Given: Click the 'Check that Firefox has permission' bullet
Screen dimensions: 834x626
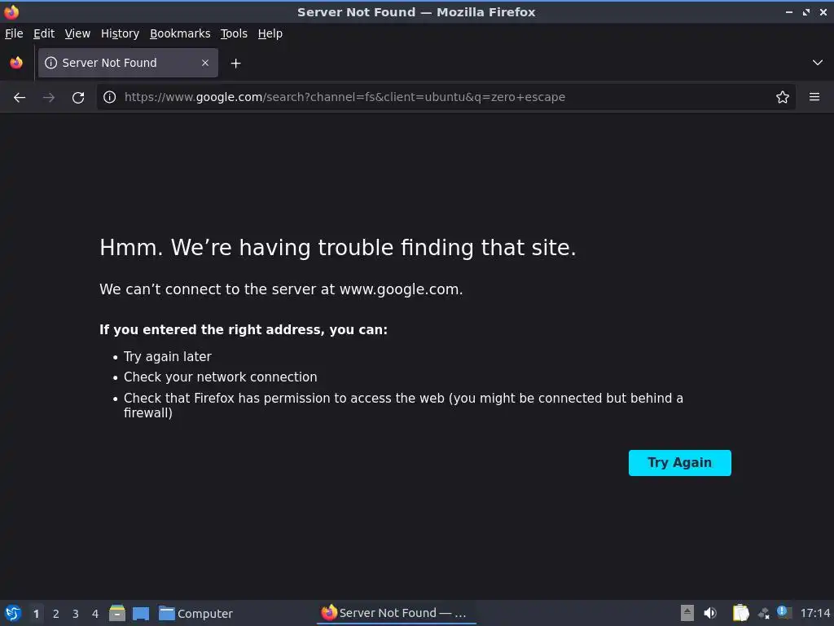Looking at the screenshot, I should pyautogui.click(x=403, y=406).
